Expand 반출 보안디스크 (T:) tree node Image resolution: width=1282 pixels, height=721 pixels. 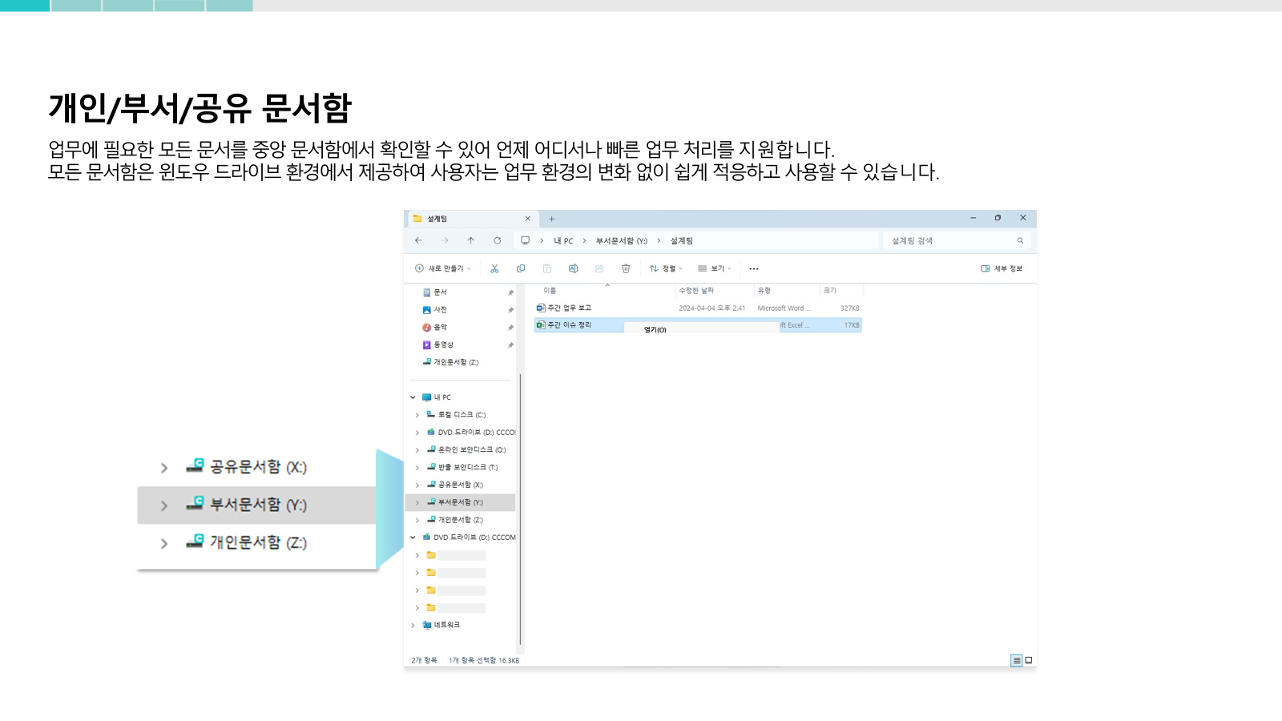417,468
